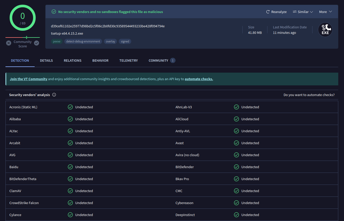Click the Avast undetected check icon
This screenshot has width=344, height=221.
tap(236, 143)
